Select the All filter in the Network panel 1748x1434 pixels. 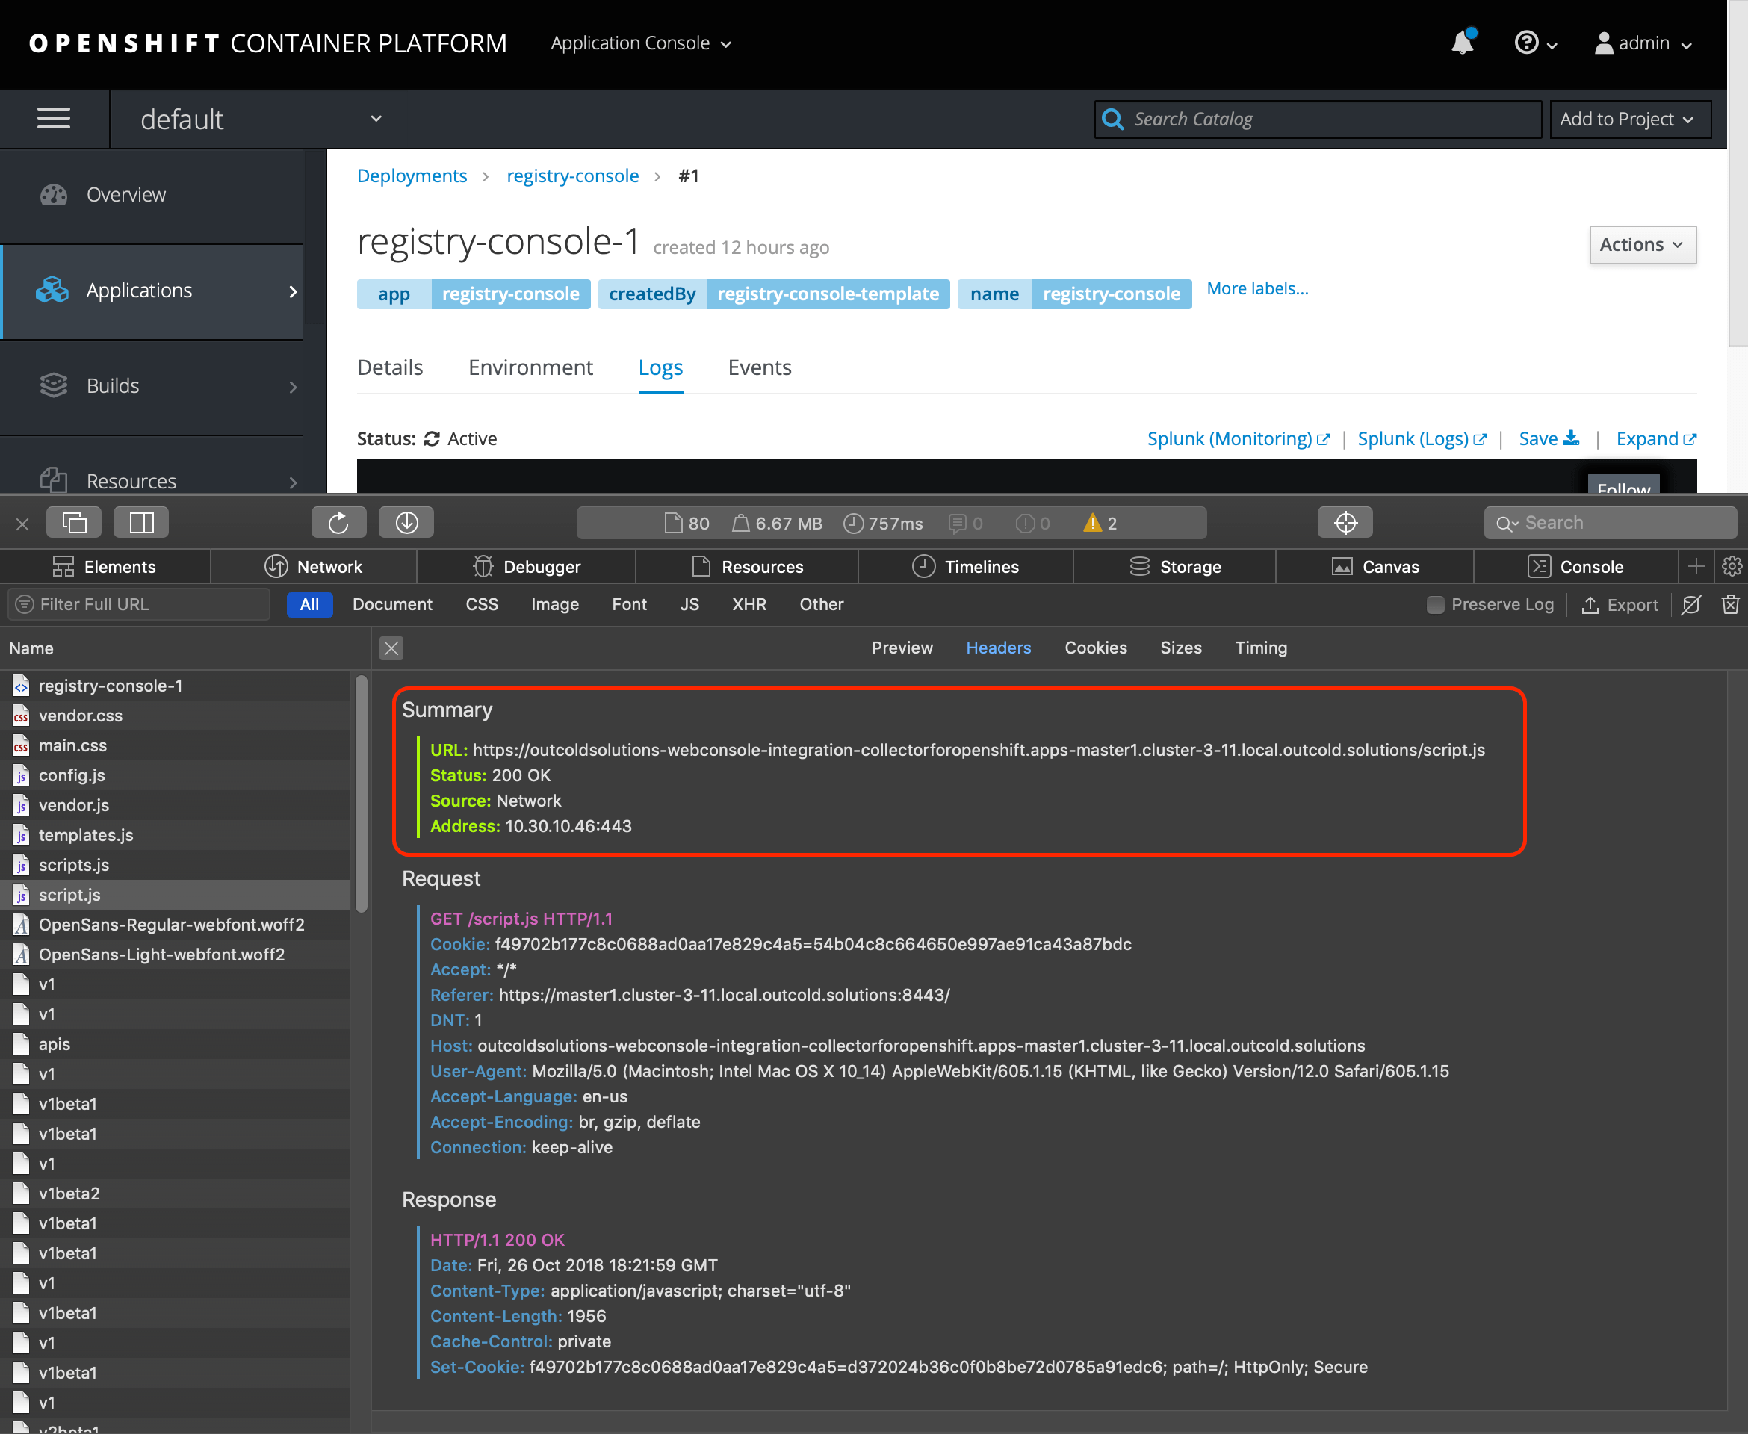click(309, 603)
